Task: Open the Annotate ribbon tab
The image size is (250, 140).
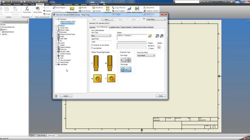Action: [x=17, y=4]
